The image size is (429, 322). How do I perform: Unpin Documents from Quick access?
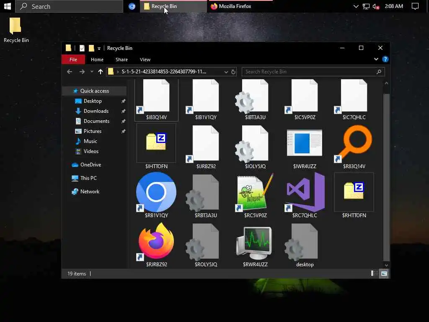tap(124, 121)
